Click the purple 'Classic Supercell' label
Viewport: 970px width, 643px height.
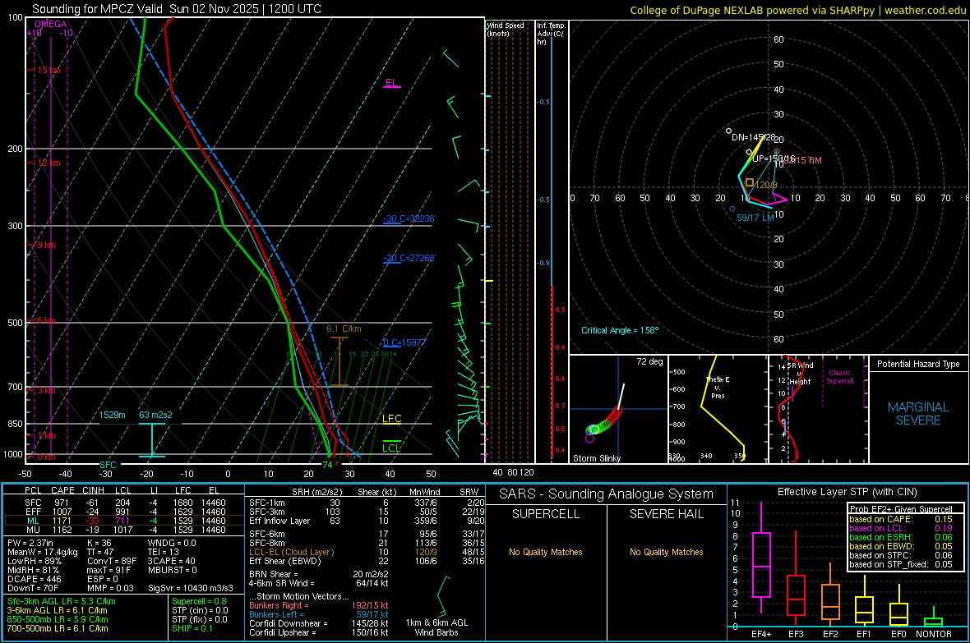pos(840,377)
